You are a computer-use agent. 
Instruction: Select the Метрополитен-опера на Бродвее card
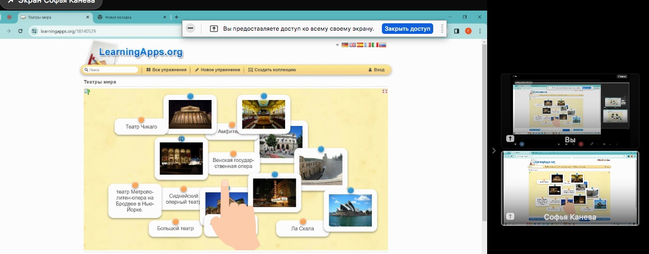(134, 200)
